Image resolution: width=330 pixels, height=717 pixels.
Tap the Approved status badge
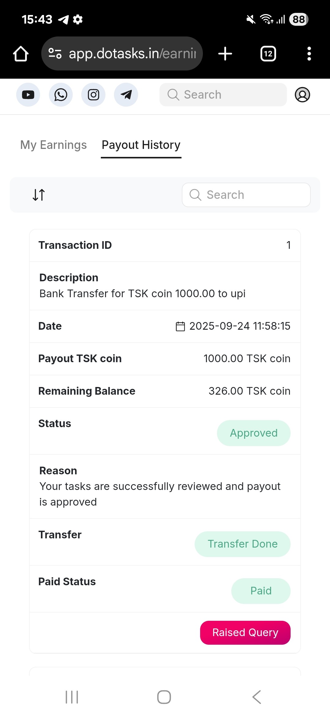pyautogui.click(x=253, y=433)
